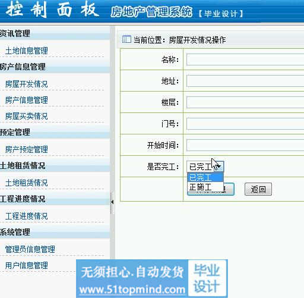The image size is (304, 298).
Task: Open 用户信息管理 page
Action: 27,265
